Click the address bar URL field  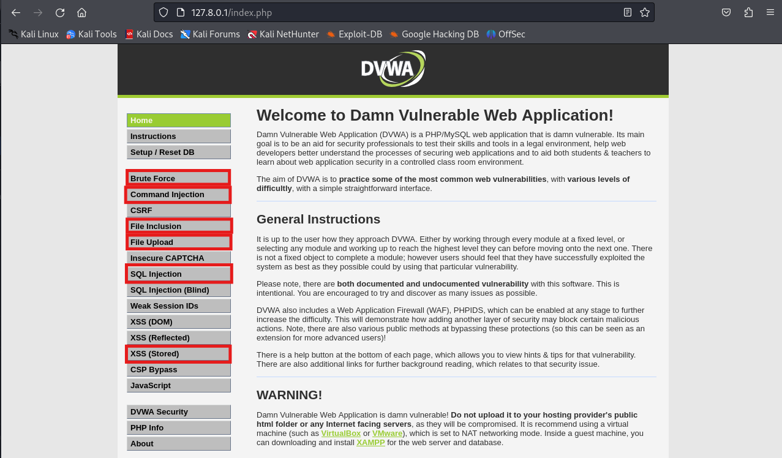click(x=404, y=12)
